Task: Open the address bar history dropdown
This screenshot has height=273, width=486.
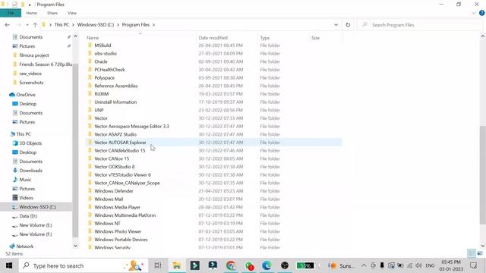Action: pos(336,25)
